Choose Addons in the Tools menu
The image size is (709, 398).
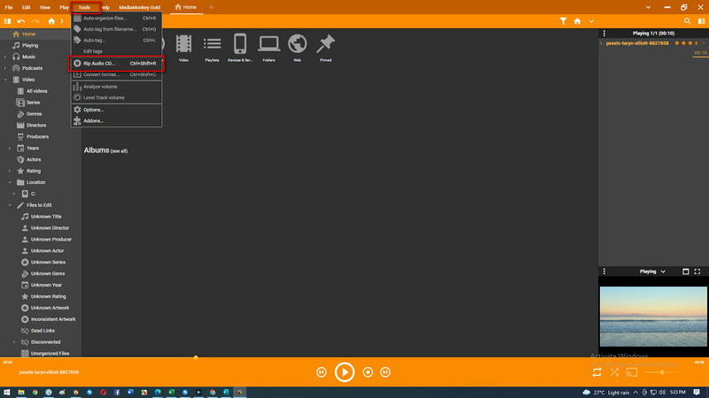pos(116,121)
